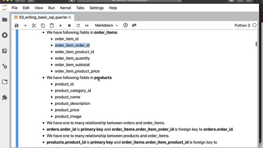This screenshot has height=148, width=263.
Task: Click the order_item_product_id list item
Action: coord(74,52)
